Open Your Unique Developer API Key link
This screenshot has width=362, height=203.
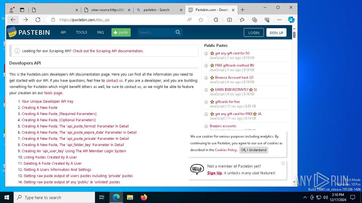(x=48, y=101)
